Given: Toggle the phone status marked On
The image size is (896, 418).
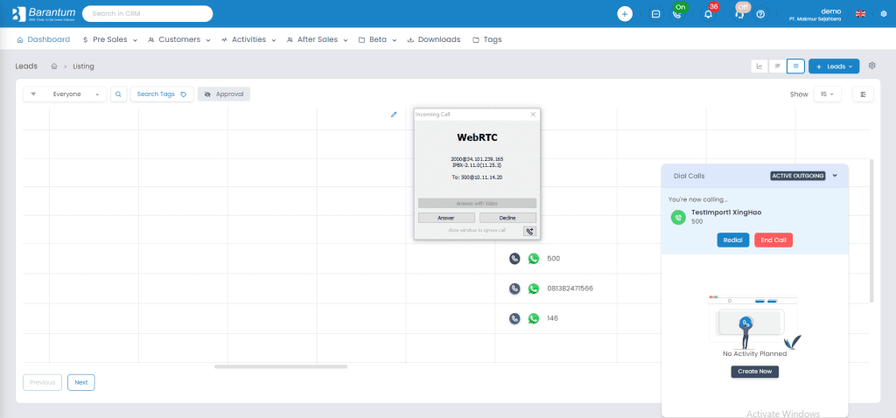Looking at the screenshot, I should point(677,14).
